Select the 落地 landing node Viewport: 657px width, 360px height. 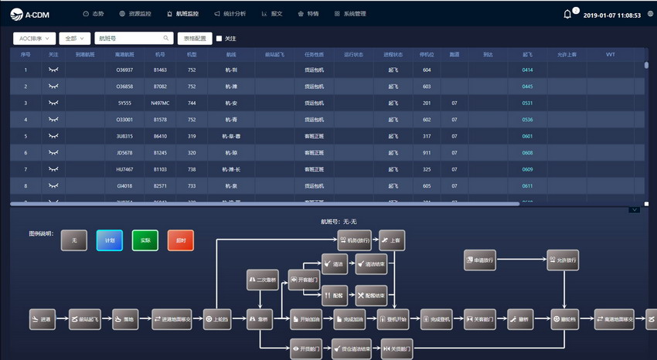coord(127,319)
